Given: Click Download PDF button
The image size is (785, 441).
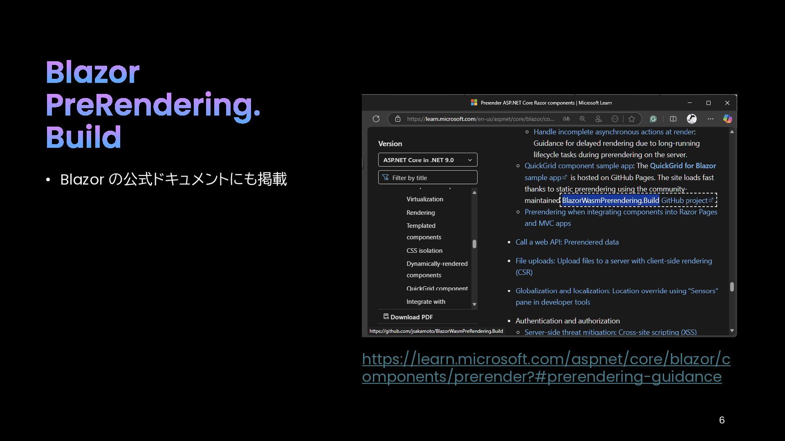Looking at the screenshot, I should tap(408, 317).
